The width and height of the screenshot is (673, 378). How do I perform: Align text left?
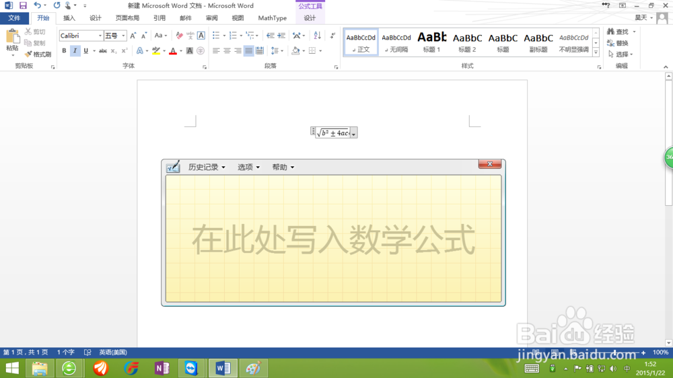click(x=216, y=50)
